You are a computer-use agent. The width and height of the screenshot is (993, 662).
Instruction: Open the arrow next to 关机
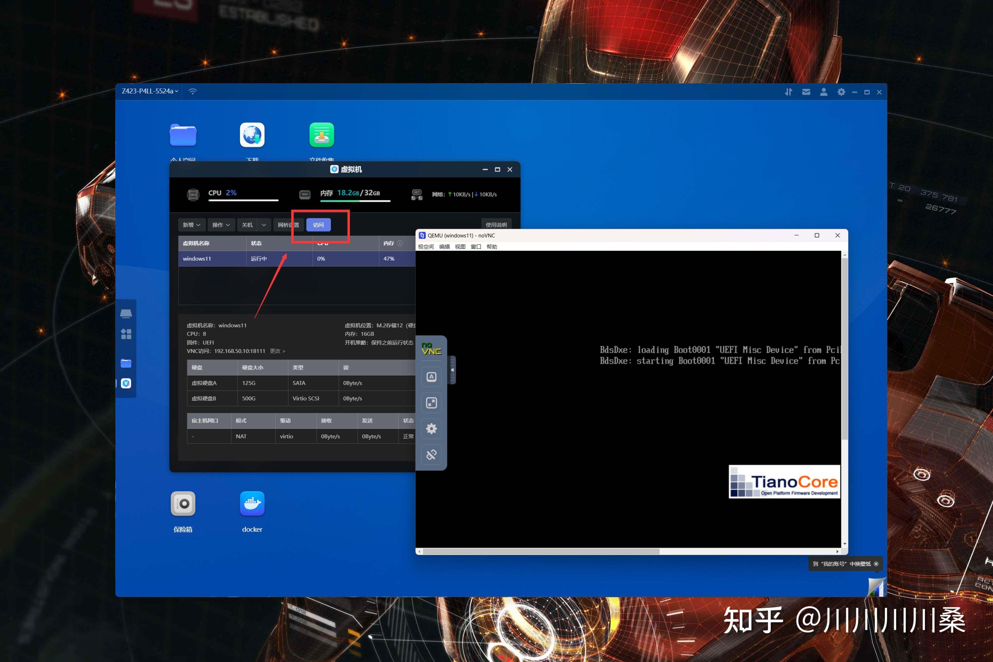pos(264,225)
